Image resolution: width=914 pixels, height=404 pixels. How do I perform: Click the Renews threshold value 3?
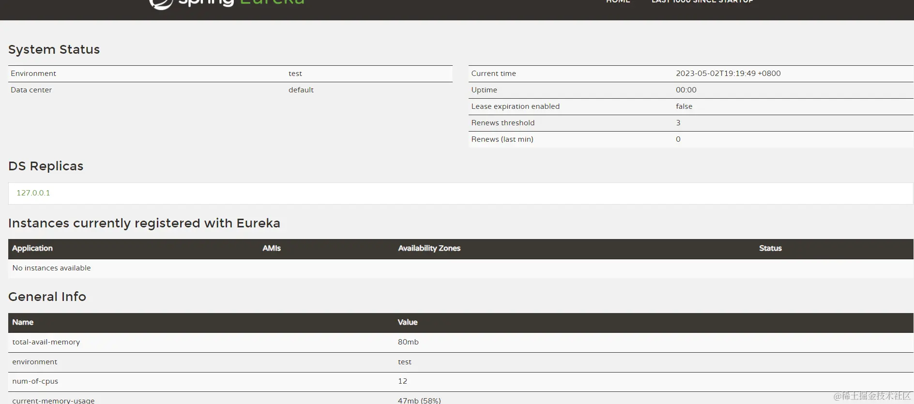[678, 123]
